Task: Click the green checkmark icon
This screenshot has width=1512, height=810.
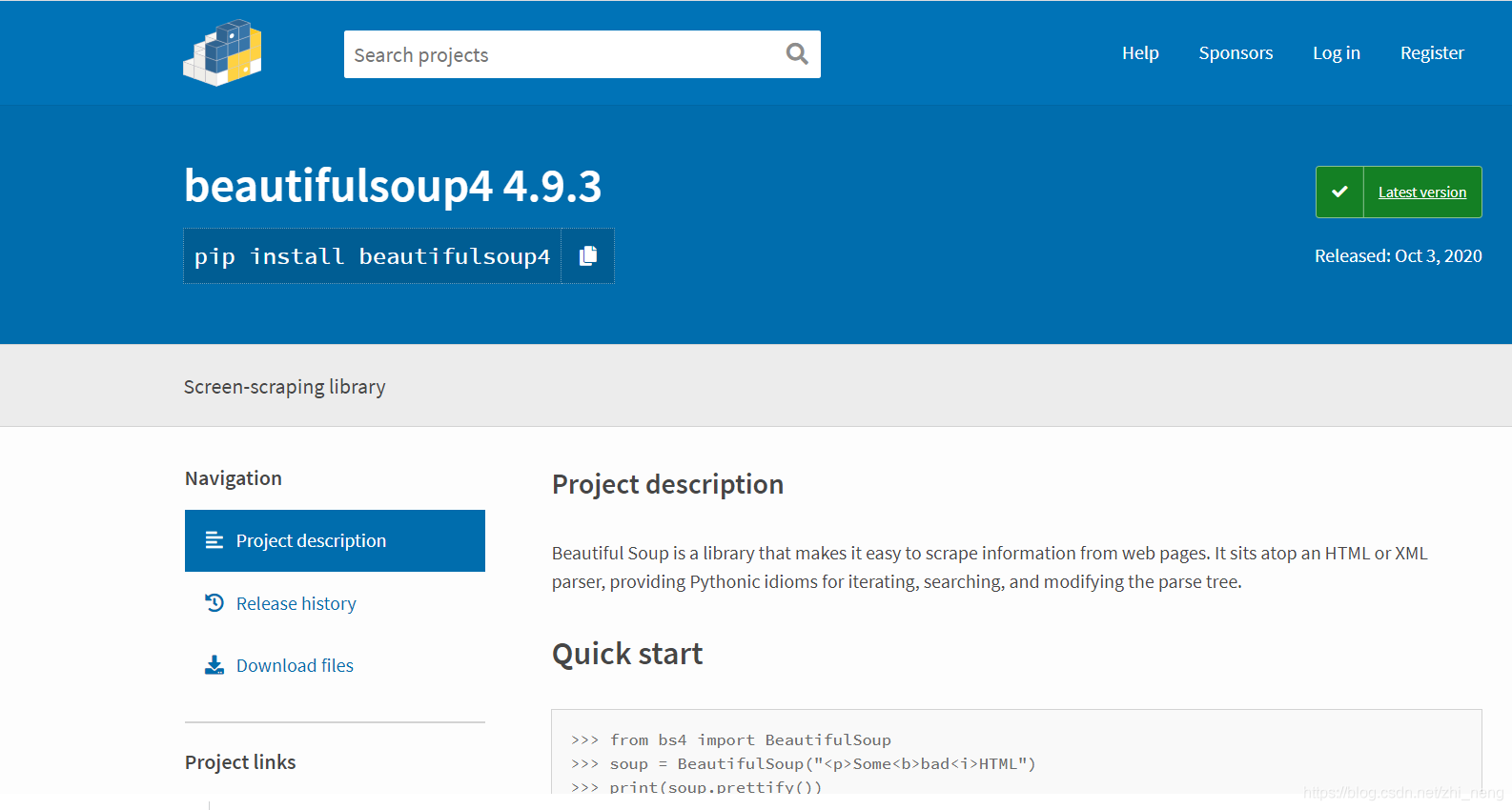Action: 1339,192
